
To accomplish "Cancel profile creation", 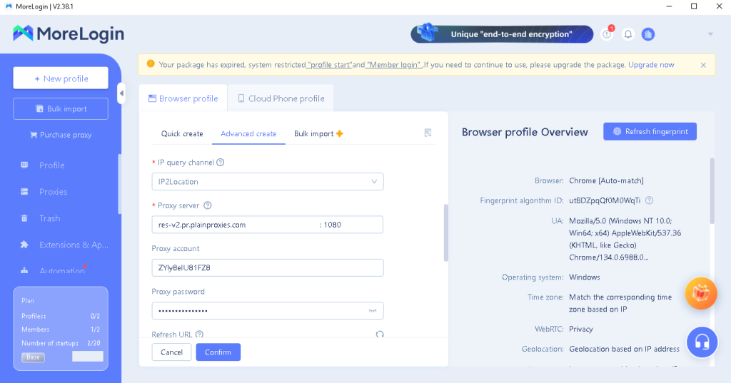I will pos(171,352).
